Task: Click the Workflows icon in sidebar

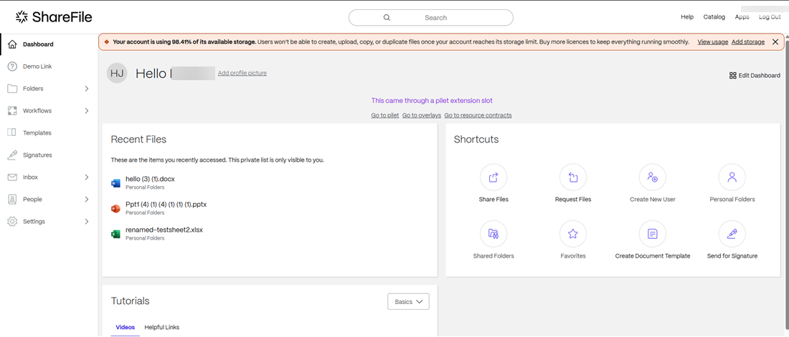Action: click(13, 110)
